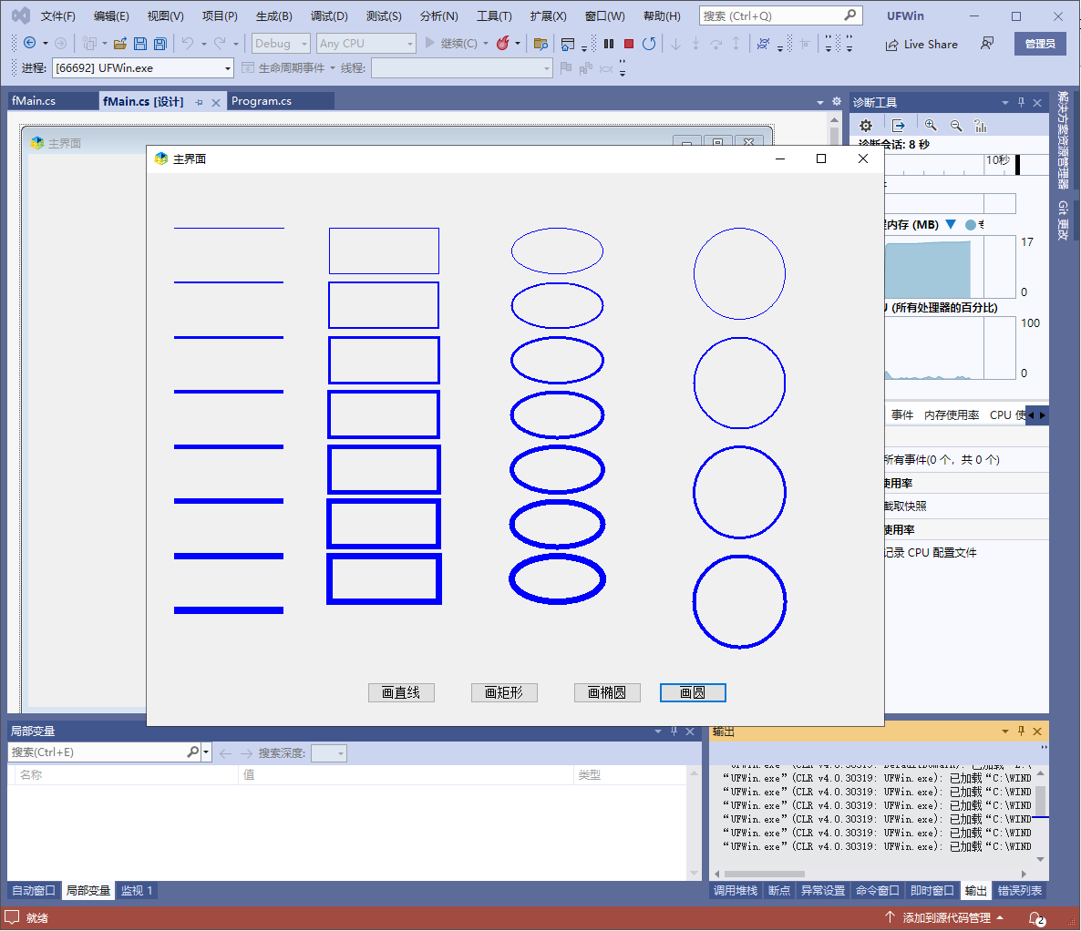The width and height of the screenshot is (1081, 931).
Task: Click 截取快照 snapshot link
Action: coord(905,506)
